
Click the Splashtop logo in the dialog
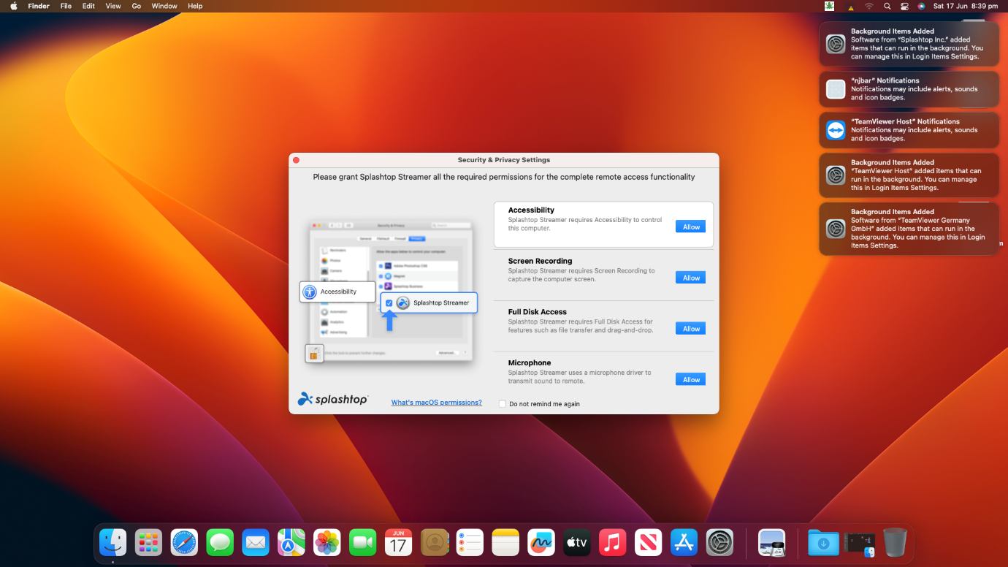point(333,399)
